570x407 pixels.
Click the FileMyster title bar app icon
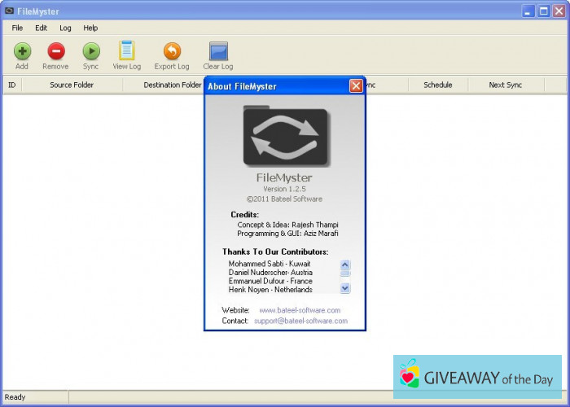click(x=9, y=11)
